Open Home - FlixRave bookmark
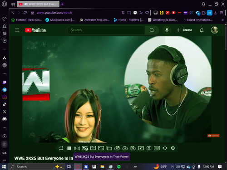Screen dimensions: 227x170 click(x=128, y=20)
